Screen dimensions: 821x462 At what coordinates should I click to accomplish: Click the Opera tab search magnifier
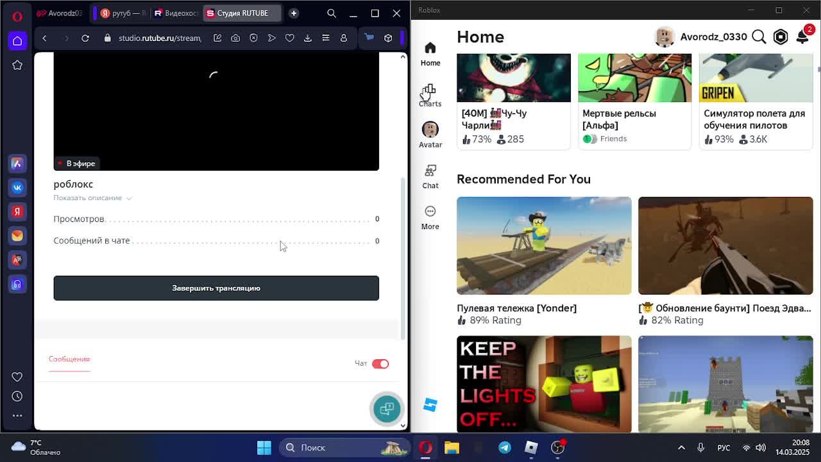pyautogui.click(x=332, y=13)
